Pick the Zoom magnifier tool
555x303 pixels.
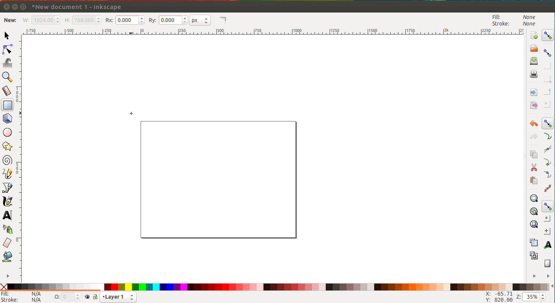[x=7, y=77]
